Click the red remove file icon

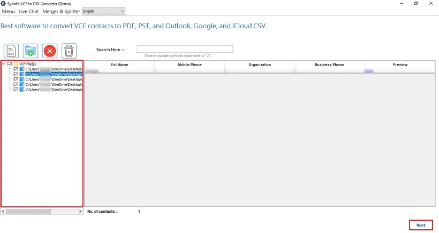(x=50, y=51)
